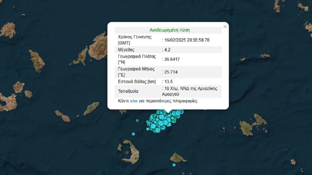
Task: Click Astypalaia island at right of map
Action: (252, 125)
